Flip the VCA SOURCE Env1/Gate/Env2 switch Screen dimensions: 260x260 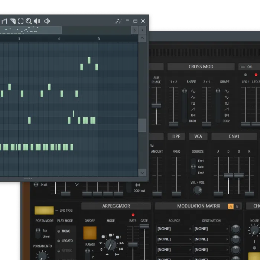pos(194,167)
